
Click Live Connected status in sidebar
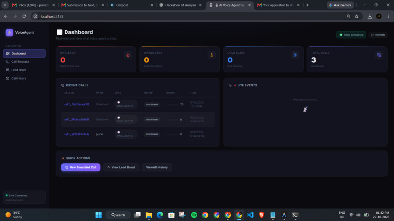point(24,197)
